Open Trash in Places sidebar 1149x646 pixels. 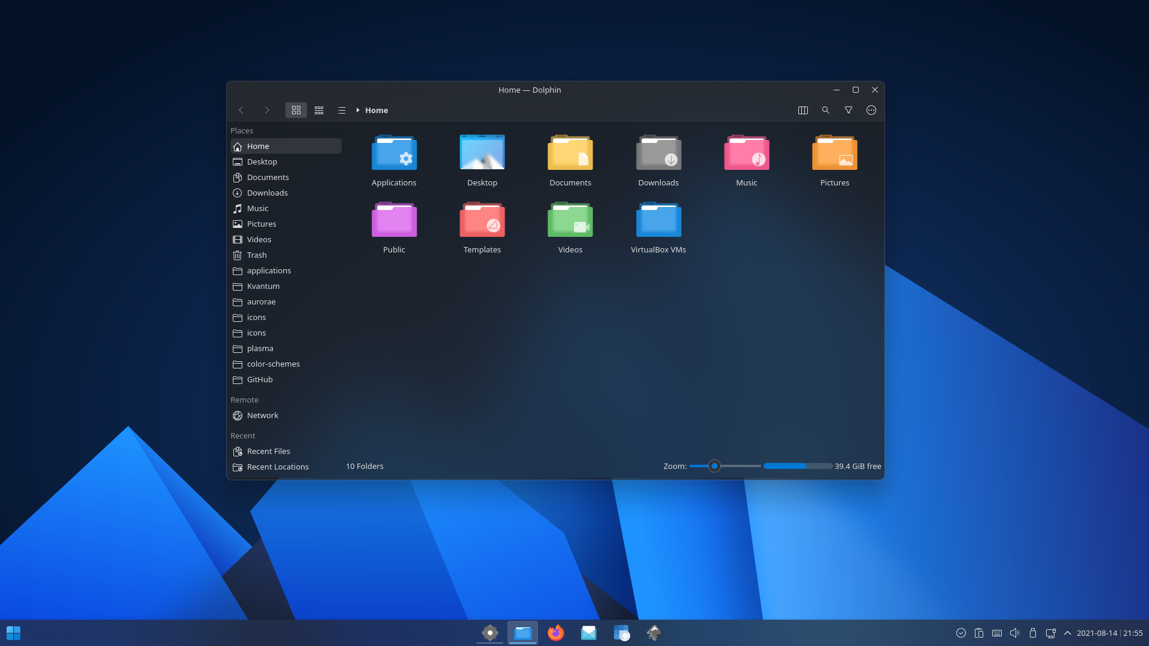(286, 255)
